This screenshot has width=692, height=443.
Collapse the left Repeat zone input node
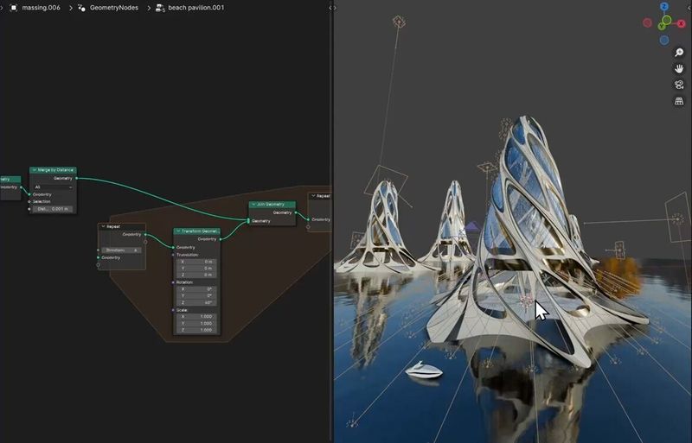103,226
